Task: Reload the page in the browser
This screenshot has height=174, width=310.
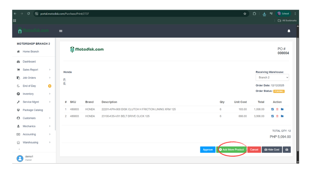Action: point(29,14)
